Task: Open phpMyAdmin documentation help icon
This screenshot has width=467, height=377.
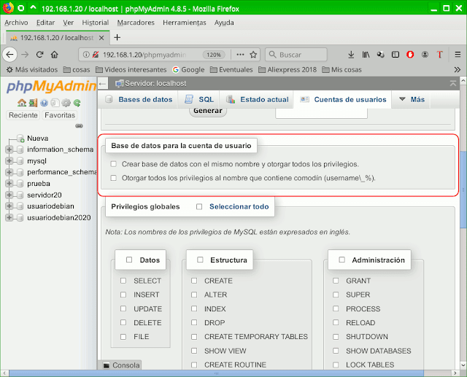Action: point(44,103)
